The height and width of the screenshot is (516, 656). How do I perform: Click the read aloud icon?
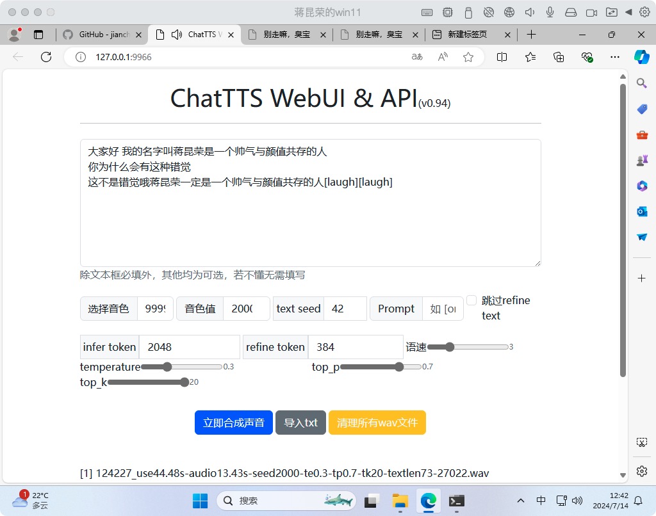point(443,57)
